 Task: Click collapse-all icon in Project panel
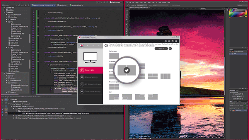22,5
